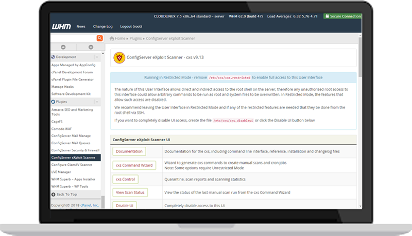Open the Change Log menu item
Image resolution: width=412 pixels, height=236 pixels.
point(102,27)
